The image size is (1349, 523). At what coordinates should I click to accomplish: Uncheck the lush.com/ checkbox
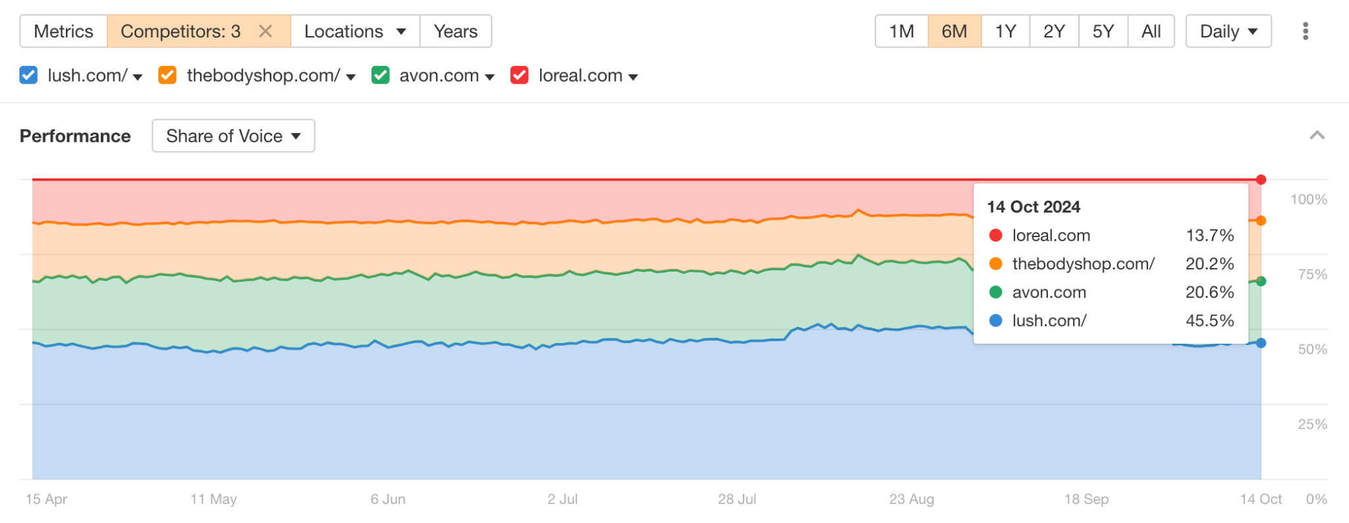click(x=28, y=75)
